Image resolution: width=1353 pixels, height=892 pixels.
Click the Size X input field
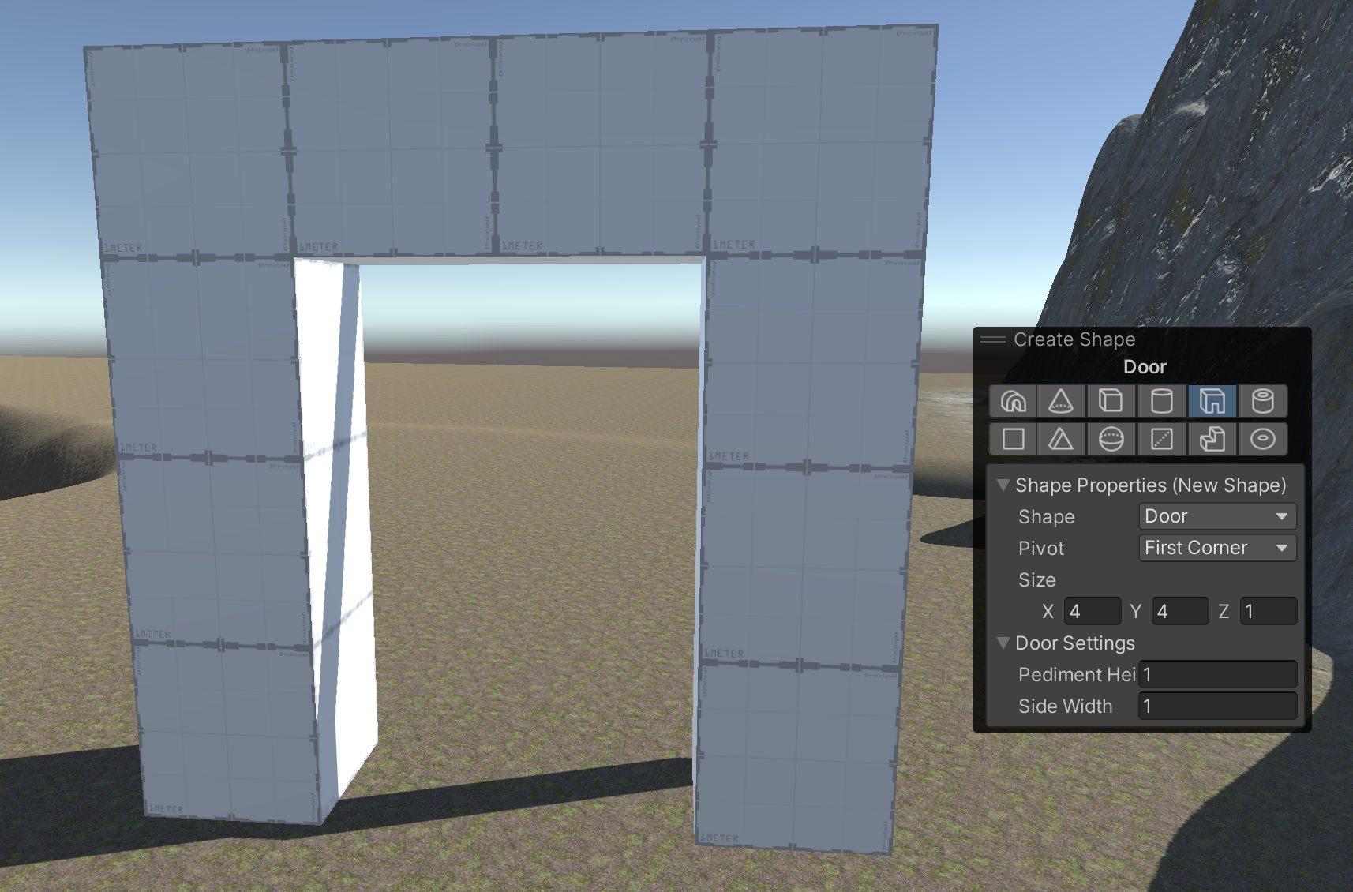1092,611
